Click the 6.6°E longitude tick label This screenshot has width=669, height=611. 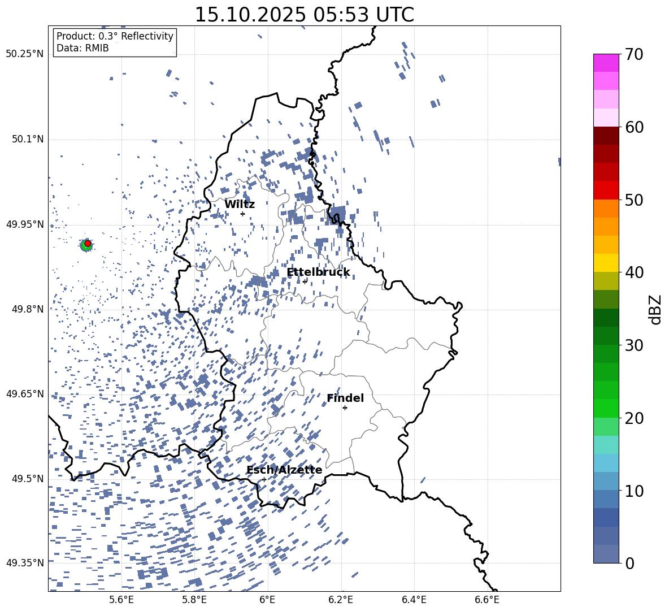click(487, 600)
